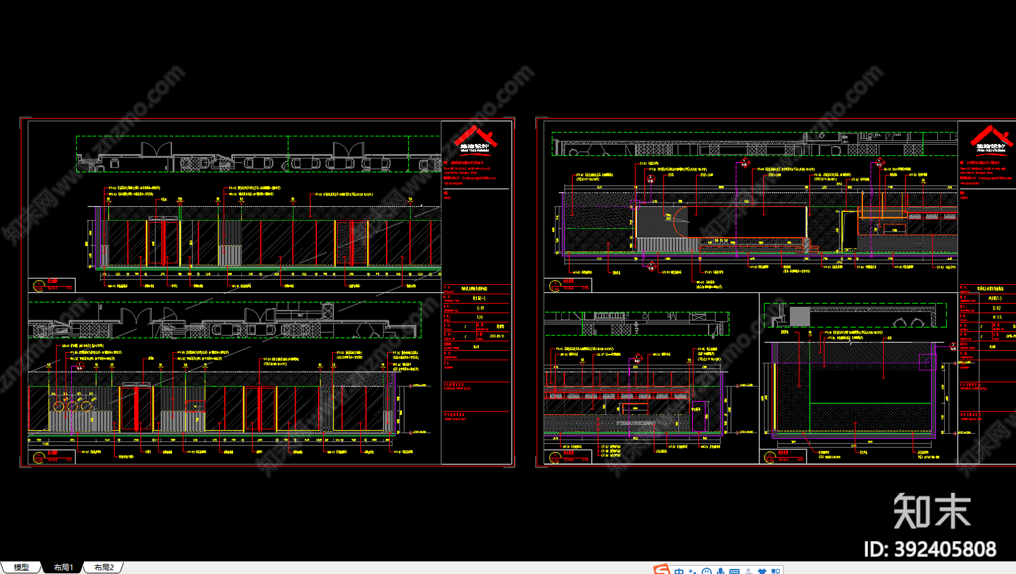Select the red house logo on the left sheet
Screen dimensions: 1016x574
(x=476, y=139)
